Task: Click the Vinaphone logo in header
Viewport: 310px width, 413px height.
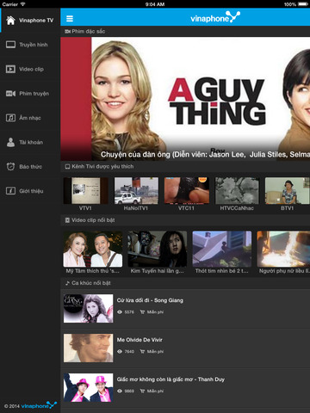Action: 215,17
